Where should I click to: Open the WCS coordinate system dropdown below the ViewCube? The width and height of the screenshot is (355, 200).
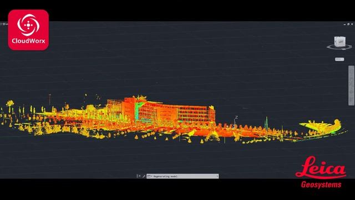[339, 59]
